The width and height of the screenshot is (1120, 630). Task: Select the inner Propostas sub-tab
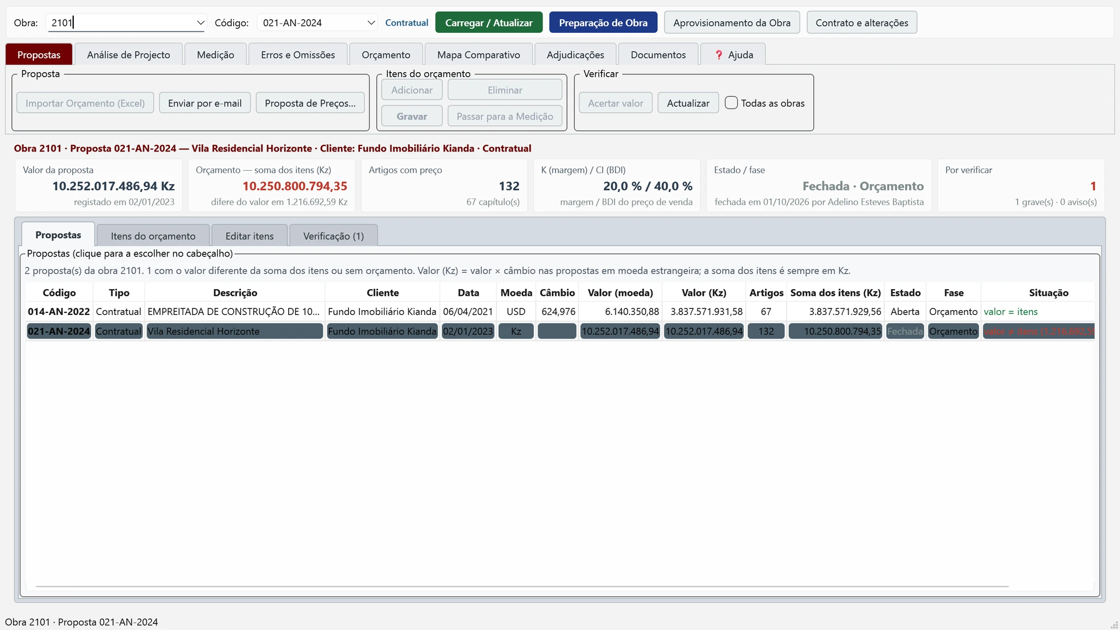(58, 235)
